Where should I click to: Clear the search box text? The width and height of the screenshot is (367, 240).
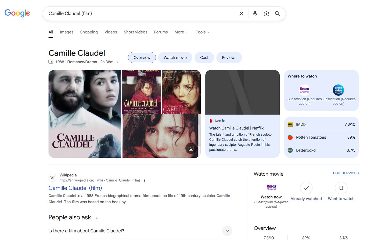[x=241, y=14]
